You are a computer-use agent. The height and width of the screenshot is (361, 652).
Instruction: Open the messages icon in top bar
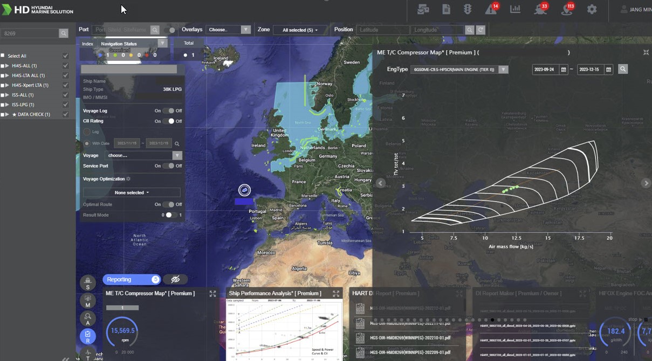pos(423,9)
